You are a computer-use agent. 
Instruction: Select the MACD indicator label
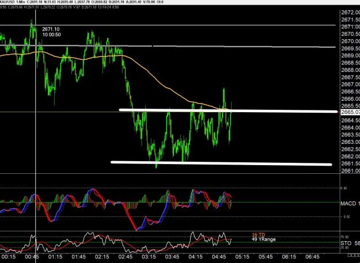coord(348,203)
